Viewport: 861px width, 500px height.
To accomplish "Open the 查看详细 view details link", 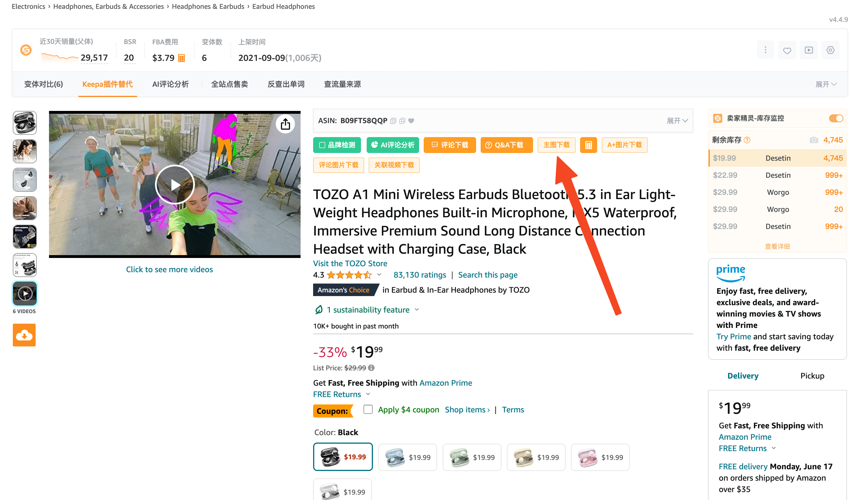I will point(777,246).
